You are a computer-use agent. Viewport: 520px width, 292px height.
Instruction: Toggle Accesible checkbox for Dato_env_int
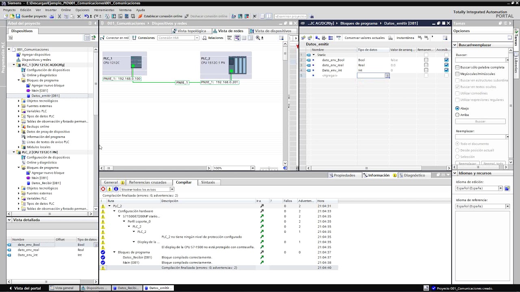446,70
